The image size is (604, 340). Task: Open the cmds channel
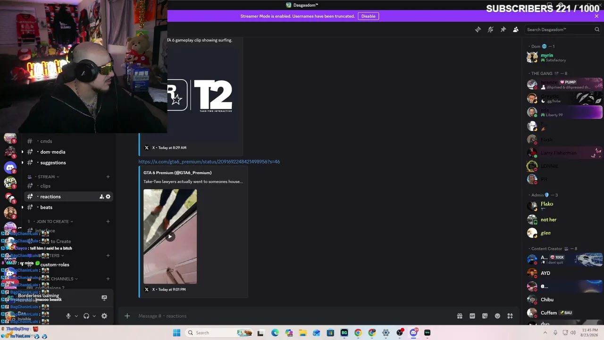click(x=46, y=141)
